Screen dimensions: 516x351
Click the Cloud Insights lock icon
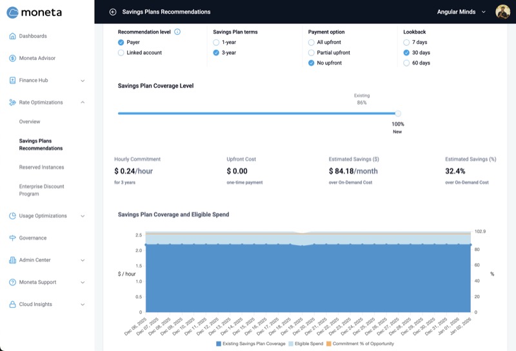tap(12, 305)
